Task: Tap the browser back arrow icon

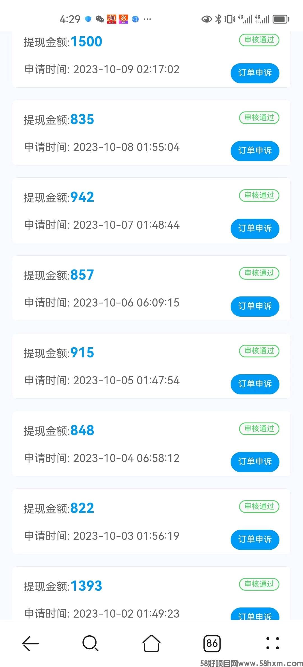Action: coord(30,643)
